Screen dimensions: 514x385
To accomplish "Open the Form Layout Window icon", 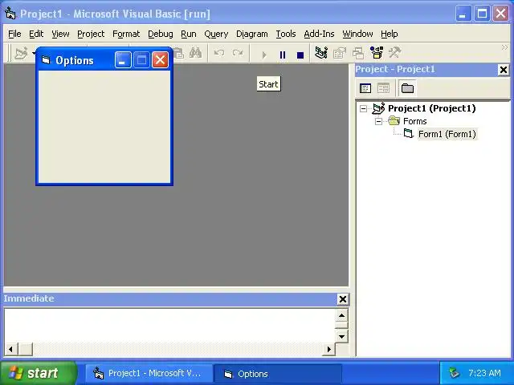I will (358, 53).
